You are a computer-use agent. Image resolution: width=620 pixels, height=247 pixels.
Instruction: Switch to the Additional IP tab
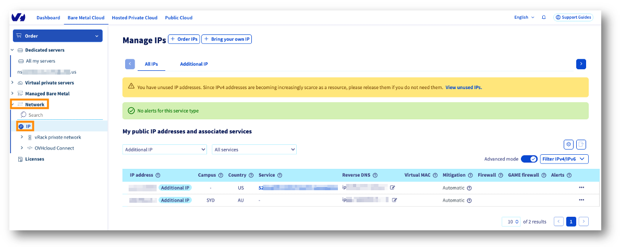click(x=194, y=64)
